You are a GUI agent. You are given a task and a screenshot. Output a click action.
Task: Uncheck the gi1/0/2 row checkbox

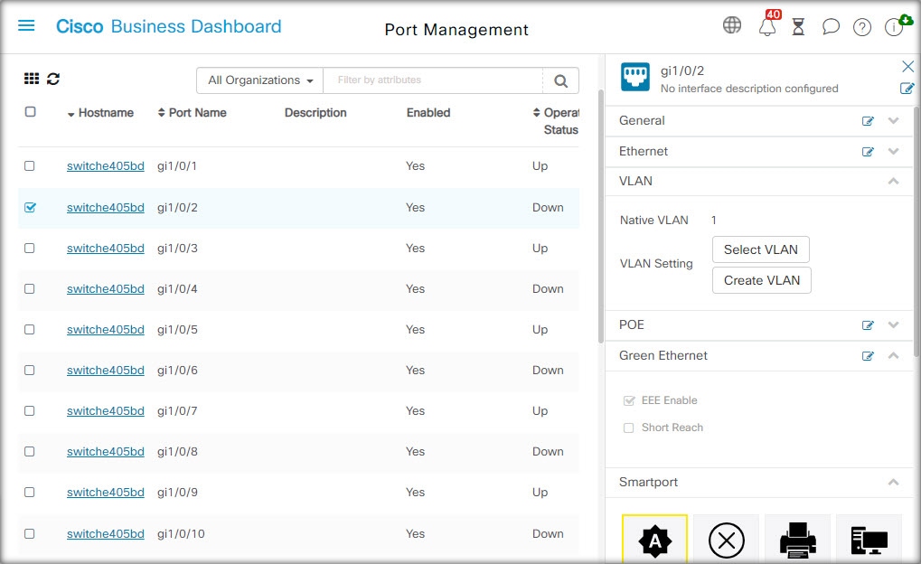click(x=30, y=207)
